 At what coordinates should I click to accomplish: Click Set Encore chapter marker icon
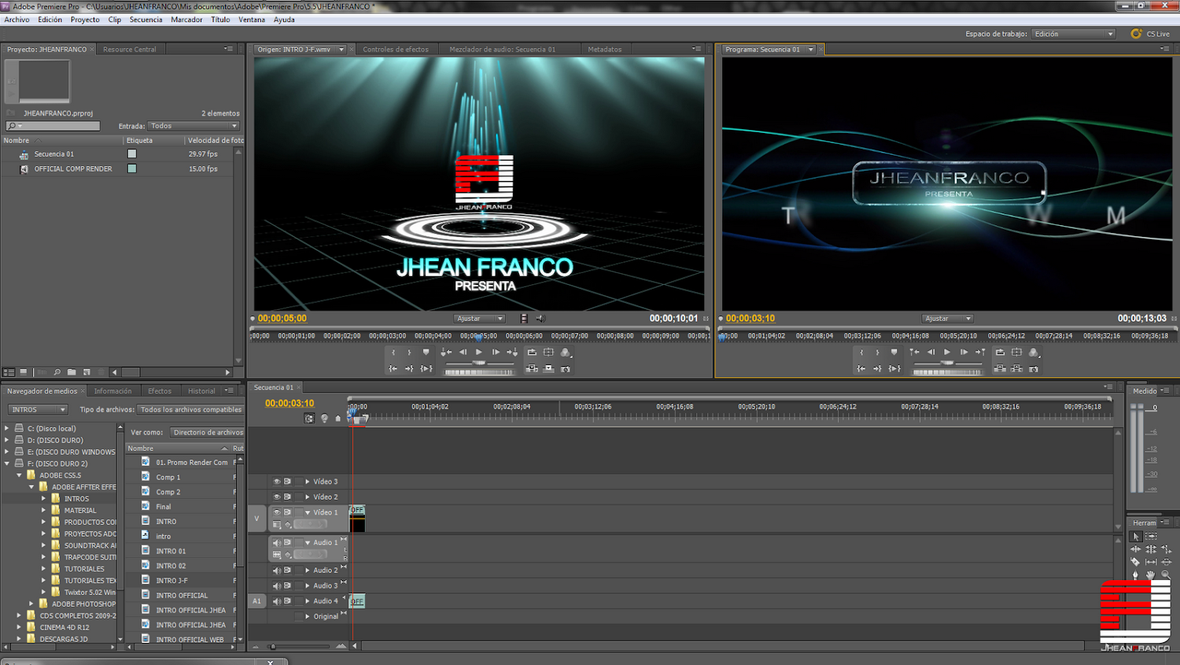324,418
